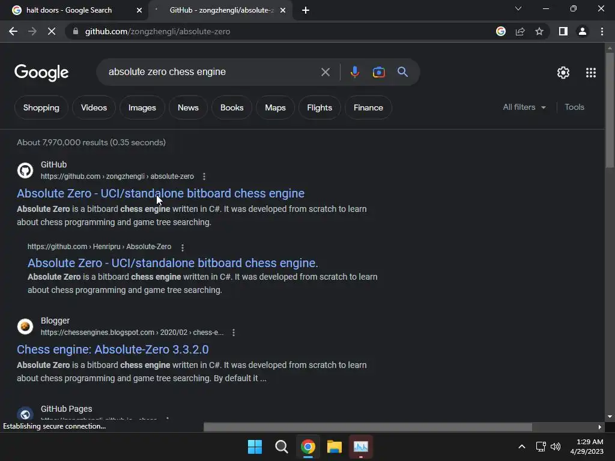Open the Google apps grid

point(591,73)
